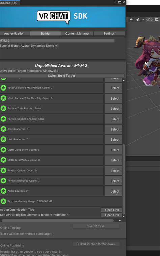Click 'Unpublished Avatar - MYM 2' heading
Screen dimensions: 160x256
pos(61,66)
